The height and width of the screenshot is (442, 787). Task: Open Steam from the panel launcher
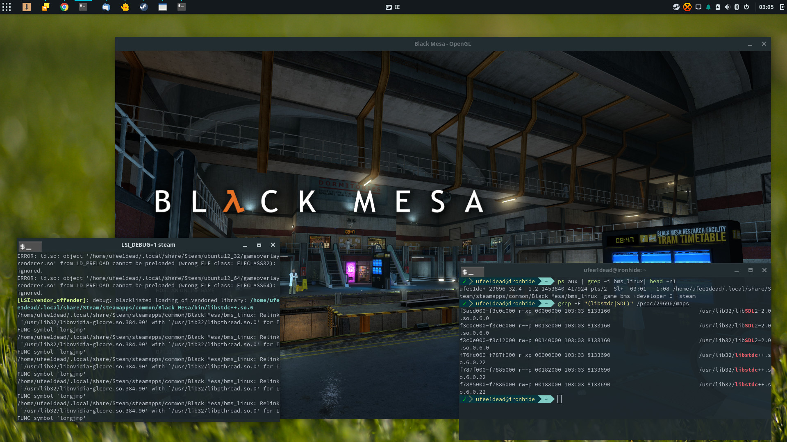pos(143,7)
